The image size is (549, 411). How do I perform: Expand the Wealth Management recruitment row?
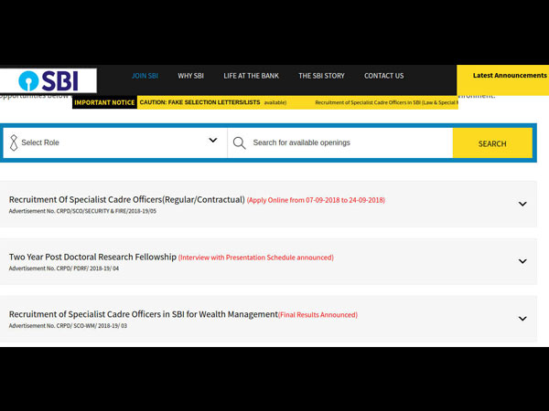(x=522, y=319)
